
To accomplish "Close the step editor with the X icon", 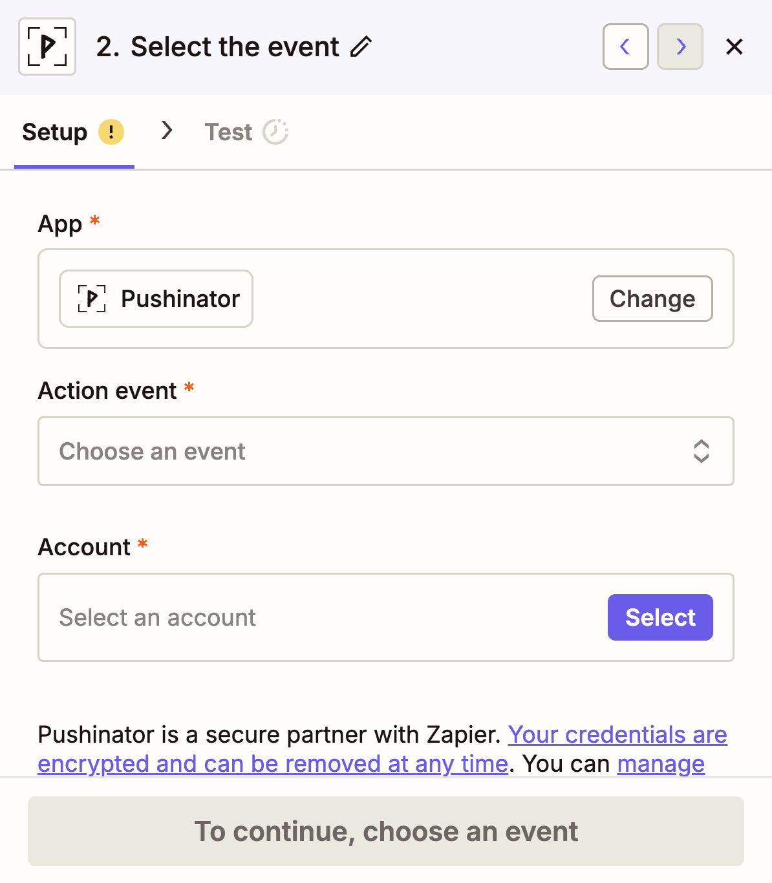I will point(734,47).
